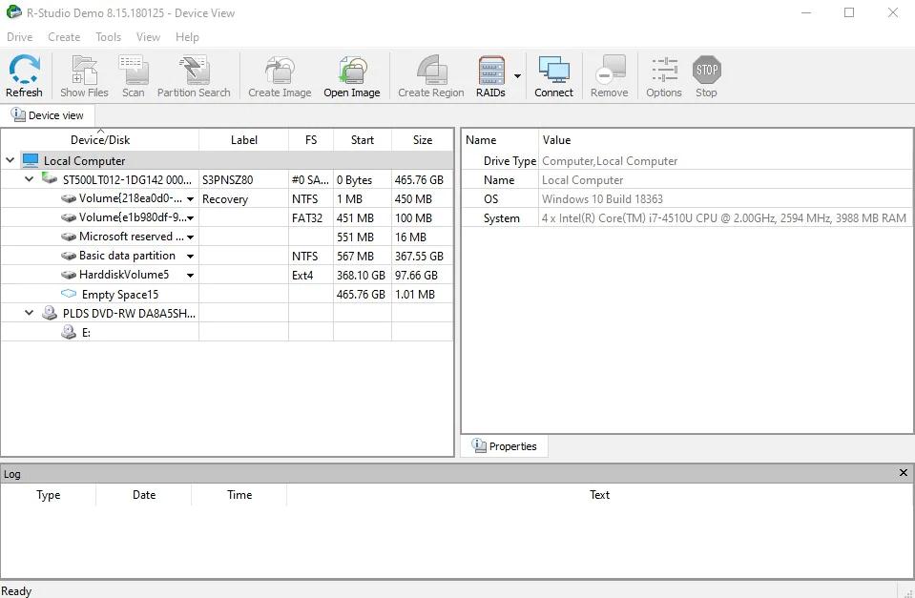The height and width of the screenshot is (598, 915).
Task: Click the Size column header
Action: click(423, 140)
